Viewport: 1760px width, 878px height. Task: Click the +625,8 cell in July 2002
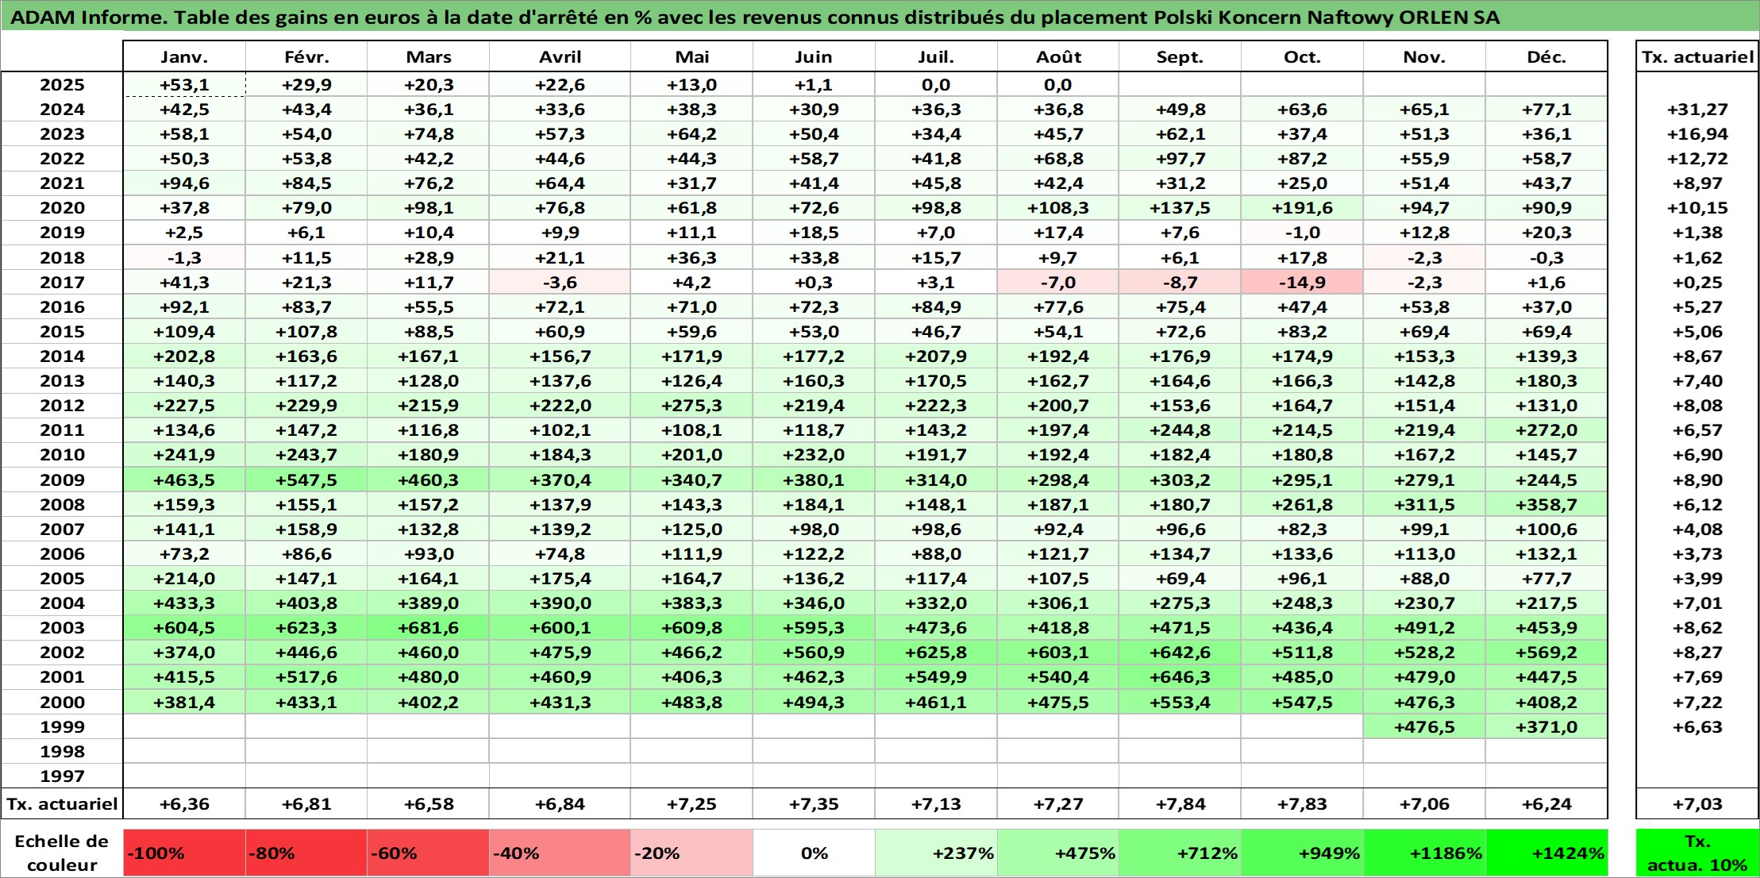click(x=936, y=653)
